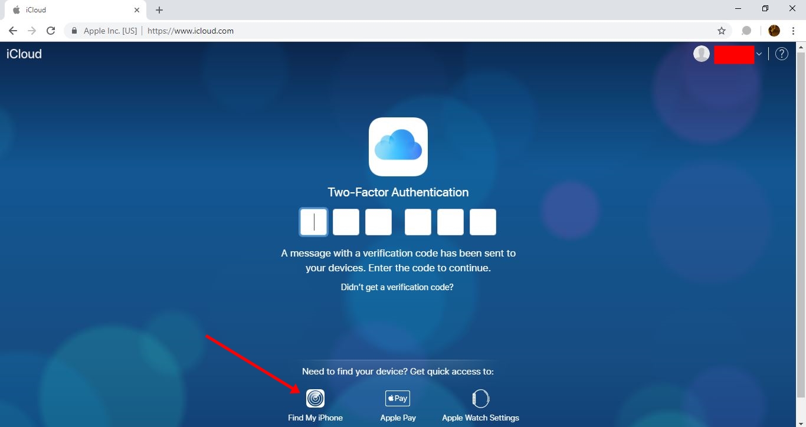This screenshot has width=806, height=427.
Task: Open Chrome profile avatar
Action: (x=774, y=31)
